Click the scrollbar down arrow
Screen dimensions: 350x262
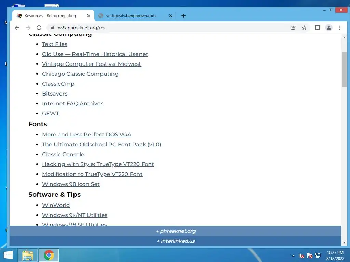(x=344, y=243)
